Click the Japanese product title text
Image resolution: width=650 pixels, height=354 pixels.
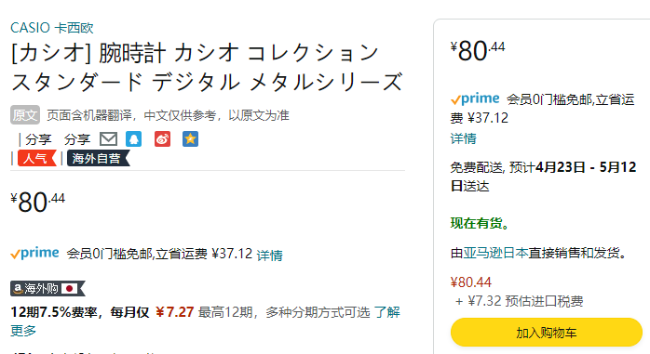click(x=207, y=67)
